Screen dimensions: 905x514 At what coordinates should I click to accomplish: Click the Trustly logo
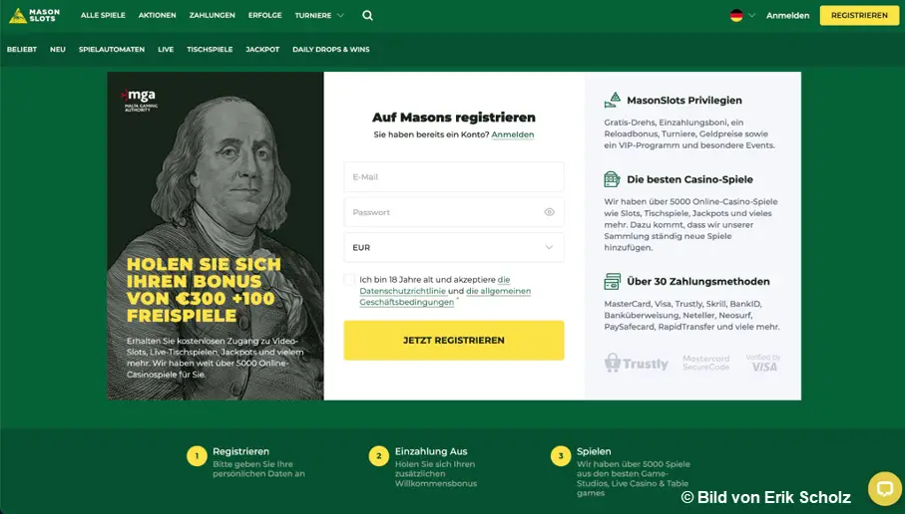coord(636,363)
